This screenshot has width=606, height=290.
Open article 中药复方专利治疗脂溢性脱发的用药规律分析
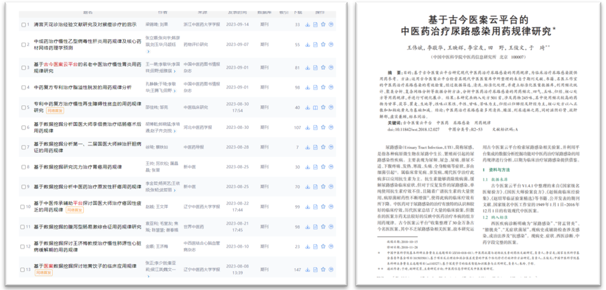82,87
